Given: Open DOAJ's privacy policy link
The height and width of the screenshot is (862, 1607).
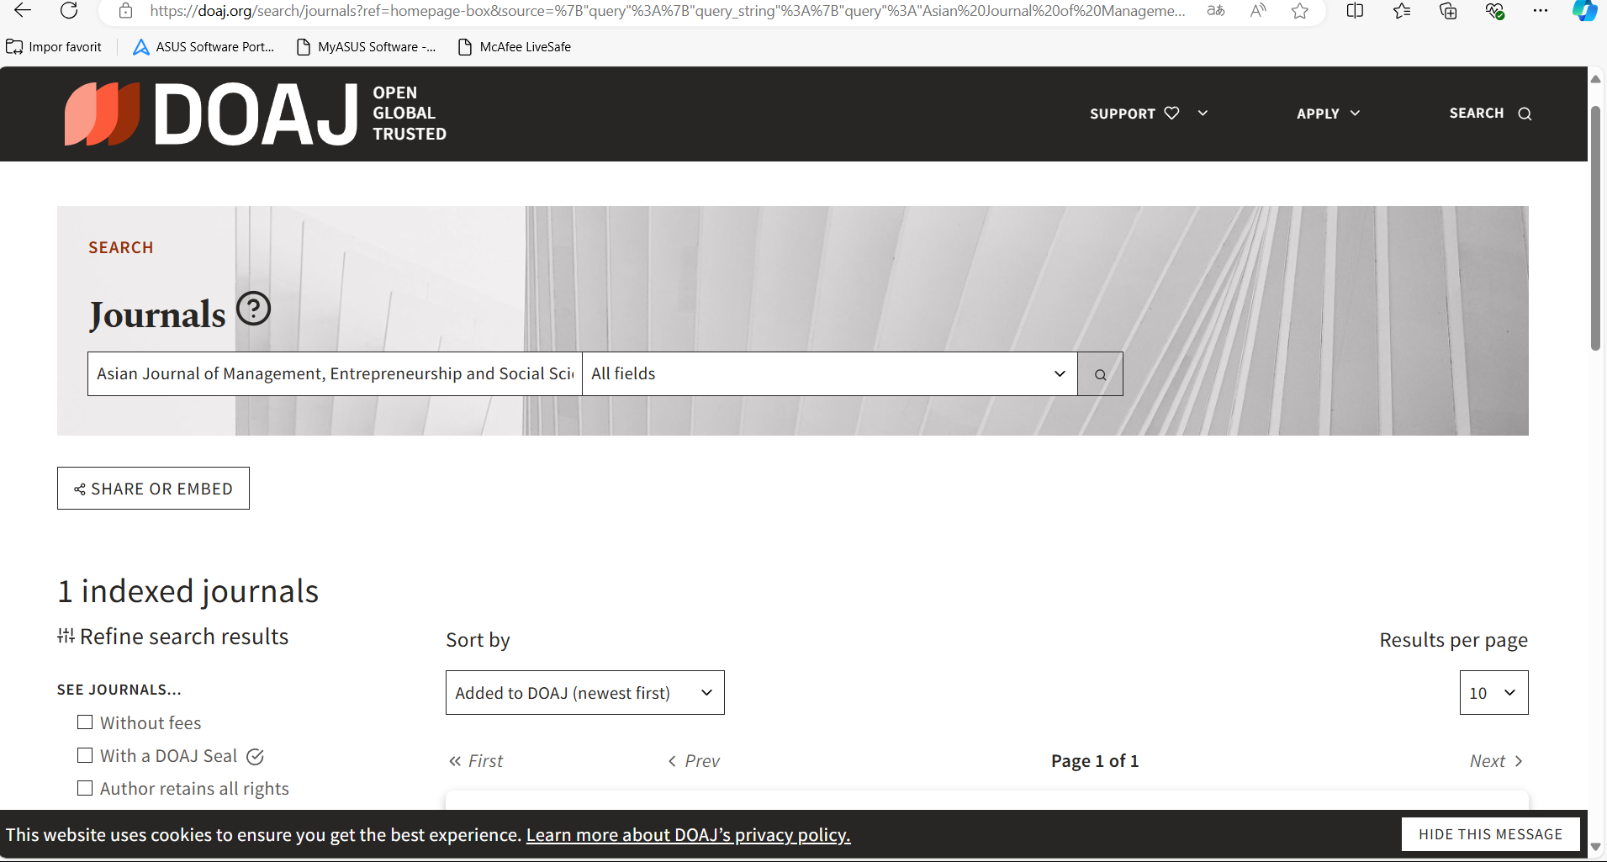Looking at the screenshot, I should (x=688, y=835).
